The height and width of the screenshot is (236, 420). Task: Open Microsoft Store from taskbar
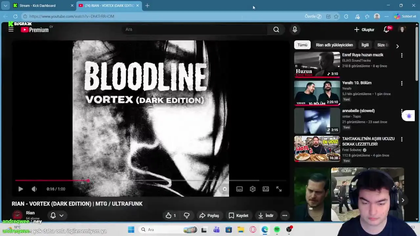click(228, 229)
